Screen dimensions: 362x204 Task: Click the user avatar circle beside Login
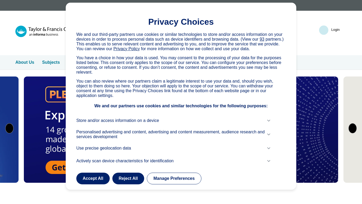click(x=324, y=30)
